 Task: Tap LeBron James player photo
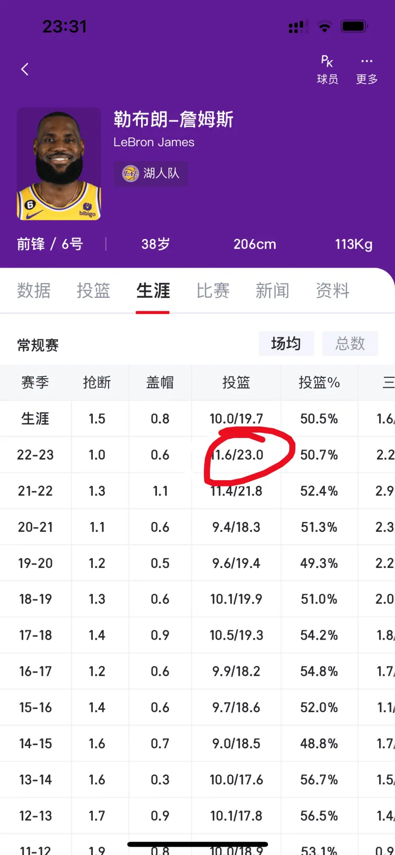[59, 164]
